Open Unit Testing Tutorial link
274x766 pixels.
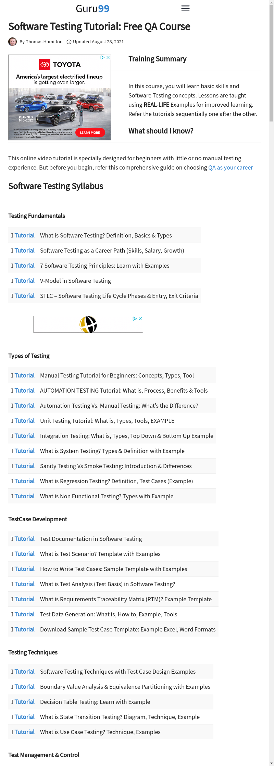click(x=107, y=421)
